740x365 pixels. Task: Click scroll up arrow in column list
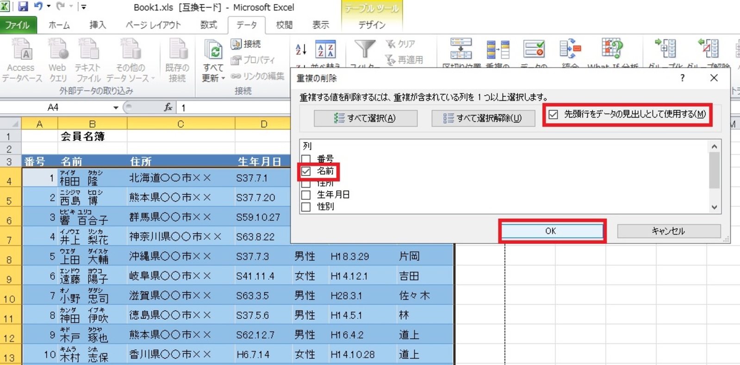coord(715,147)
